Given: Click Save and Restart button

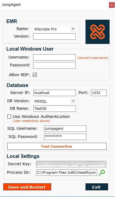Looking at the screenshot, I should pos(27,187).
